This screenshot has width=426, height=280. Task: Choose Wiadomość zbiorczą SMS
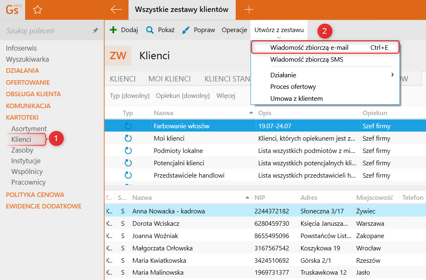[325, 60]
